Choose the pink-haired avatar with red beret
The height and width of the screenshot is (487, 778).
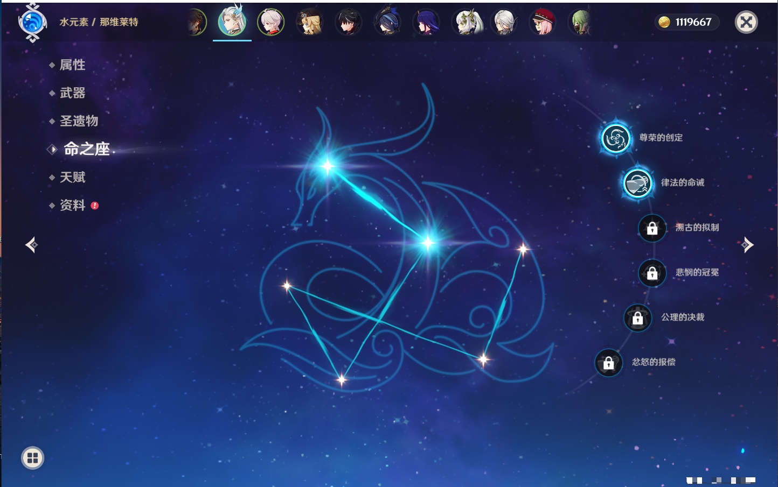click(543, 22)
